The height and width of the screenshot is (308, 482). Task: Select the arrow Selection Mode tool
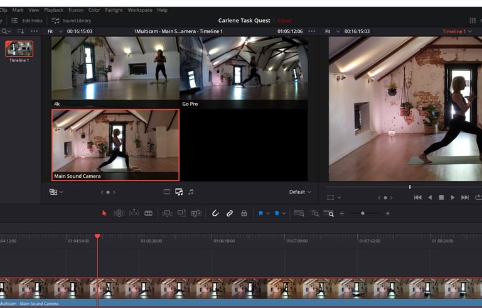[x=104, y=213]
